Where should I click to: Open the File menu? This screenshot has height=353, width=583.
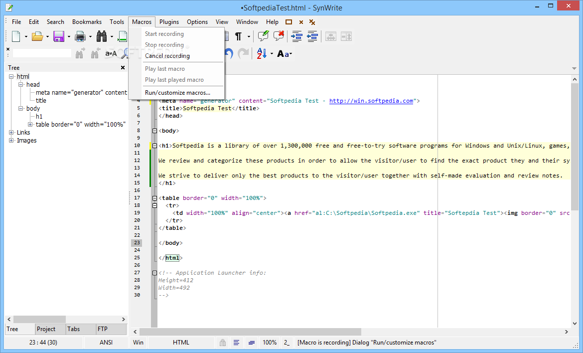(16, 22)
